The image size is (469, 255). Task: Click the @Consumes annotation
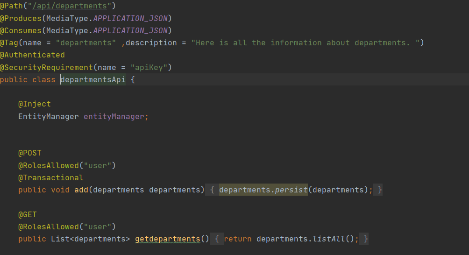tap(21, 30)
